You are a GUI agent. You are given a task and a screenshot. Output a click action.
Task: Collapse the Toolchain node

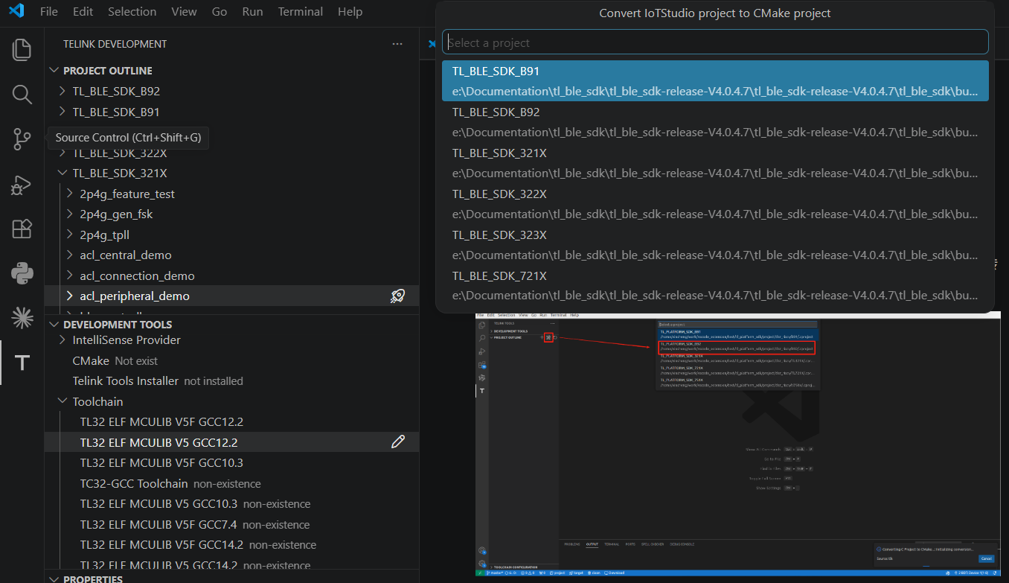[63, 402]
